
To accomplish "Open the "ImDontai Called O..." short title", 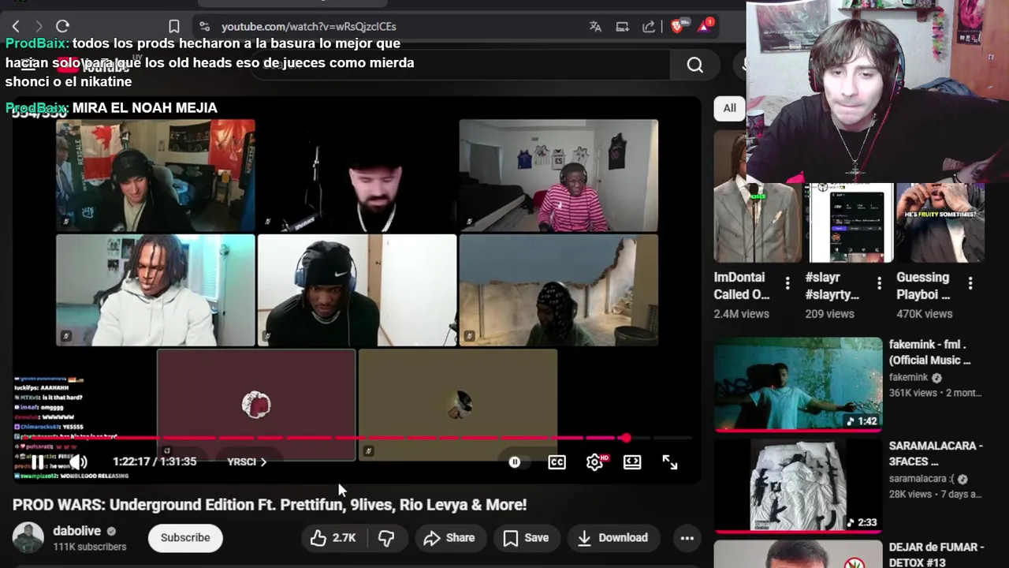I will pos(742,286).
